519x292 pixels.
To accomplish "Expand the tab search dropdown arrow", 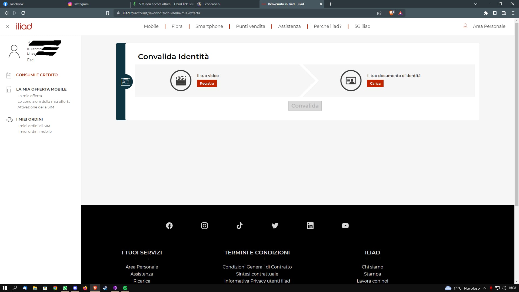I will click(475, 4).
